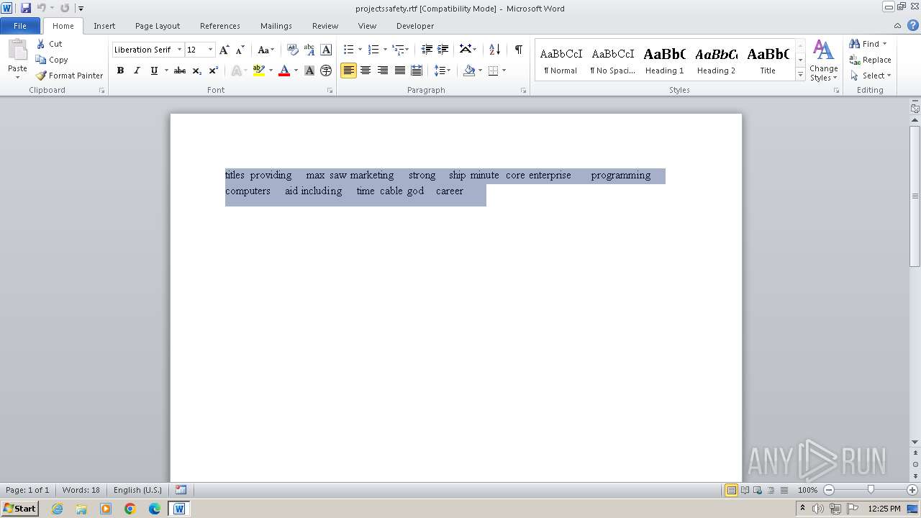Viewport: 921px width, 518px height.
Task: Open the Change Case dropdown
Action: (x=266, y=50)
